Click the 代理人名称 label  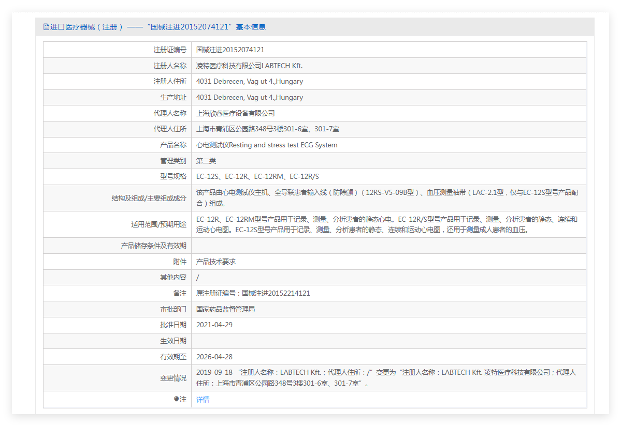tap(170, 113)
